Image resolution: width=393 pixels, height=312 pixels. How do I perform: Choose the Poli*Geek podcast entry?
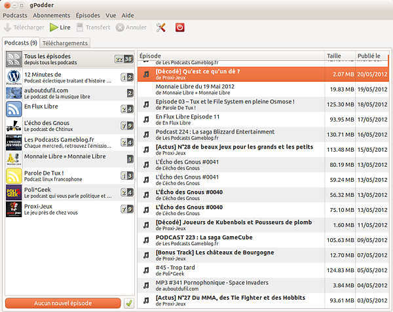click(x=52, y=192)
